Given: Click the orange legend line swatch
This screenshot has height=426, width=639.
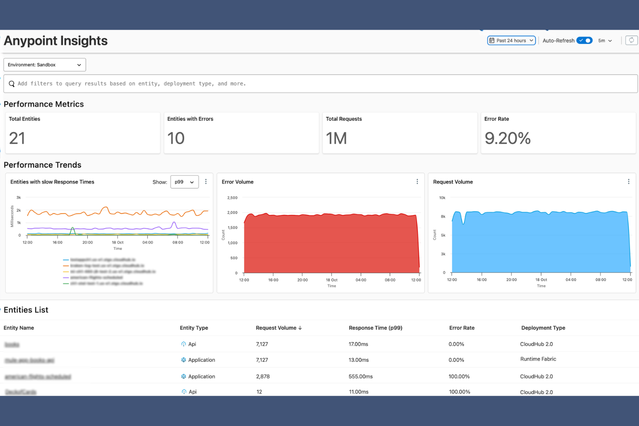Looking at the screenshot, I should click(66, 266).
